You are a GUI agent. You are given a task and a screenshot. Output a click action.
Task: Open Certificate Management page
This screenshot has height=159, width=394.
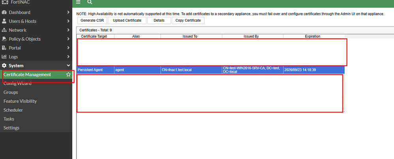pyautogui.click(x=27, y=75)
